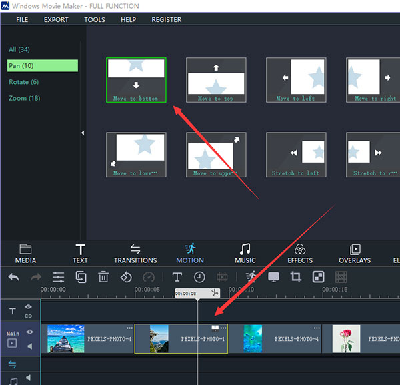Screen dimensions: 400x385
Task: Click the Main track video icon
Action: tap(12, 343)
